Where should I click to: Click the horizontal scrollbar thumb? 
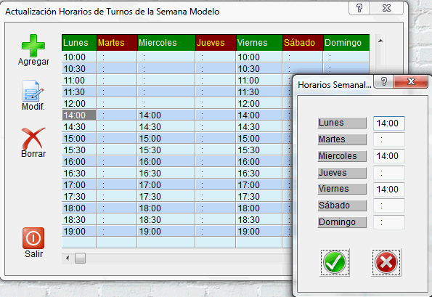pos(80,259)
